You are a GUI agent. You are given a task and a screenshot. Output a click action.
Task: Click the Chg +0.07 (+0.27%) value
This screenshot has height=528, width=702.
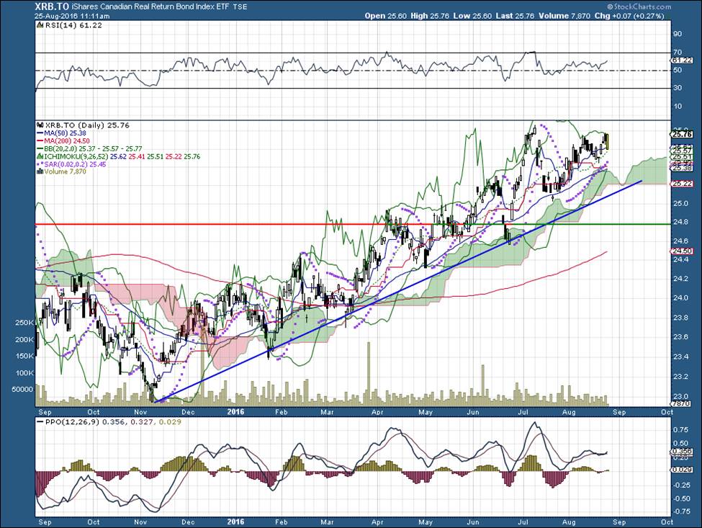tap(629, 16)
